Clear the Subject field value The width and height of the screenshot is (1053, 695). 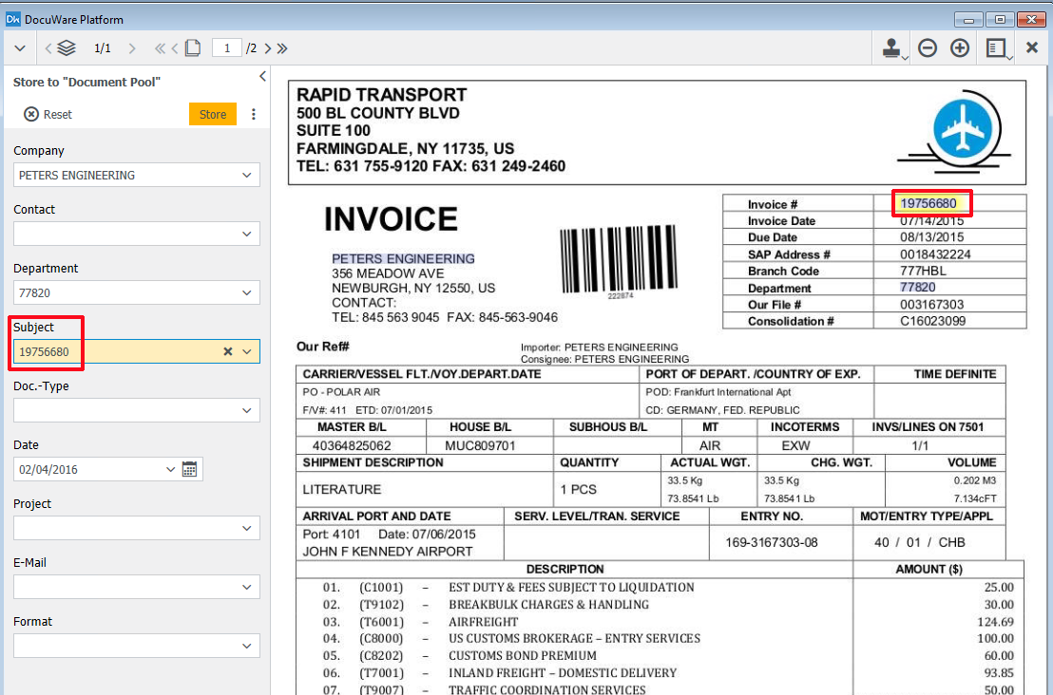pyautogui.click(x=228, y=351)
